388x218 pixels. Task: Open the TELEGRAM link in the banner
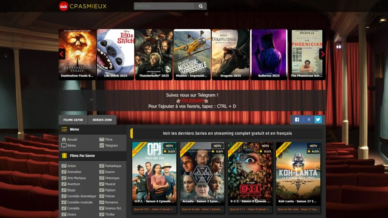click(x=192, y=100)
